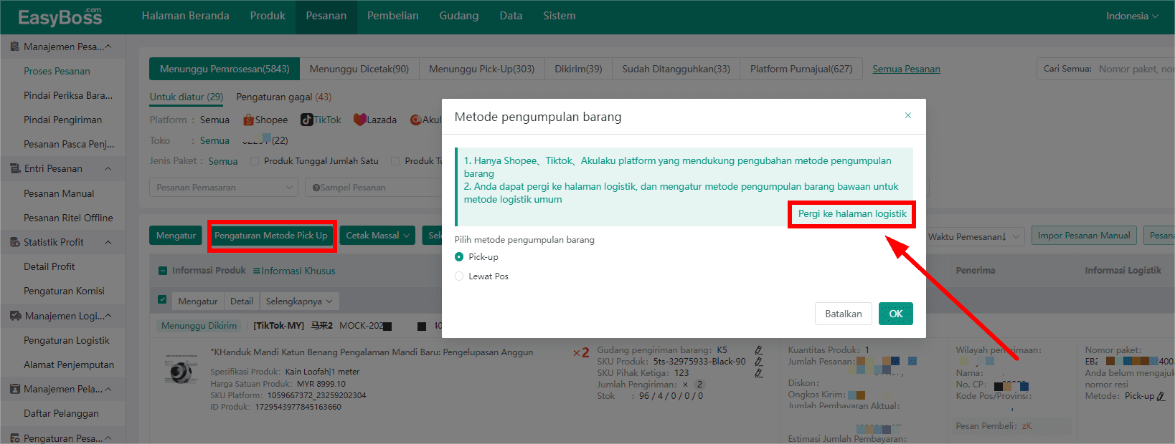Open the Indonesia language dropdown
This screenshot has height=444, width=1175.
[x=1131, y=16]
